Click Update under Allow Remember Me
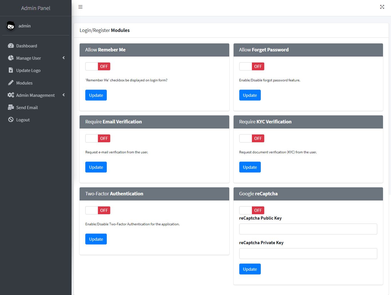Image resolution: width=391 pixels, height=295 pixels. point(96,95)
